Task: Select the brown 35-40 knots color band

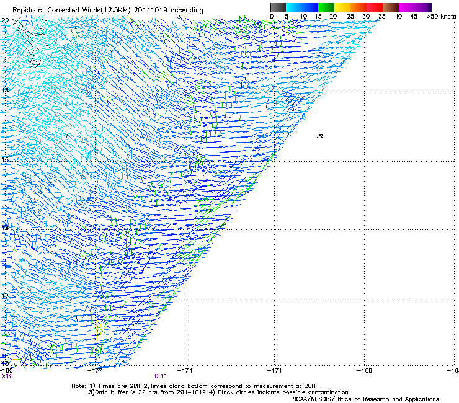Action: click(x=391, y=7)
